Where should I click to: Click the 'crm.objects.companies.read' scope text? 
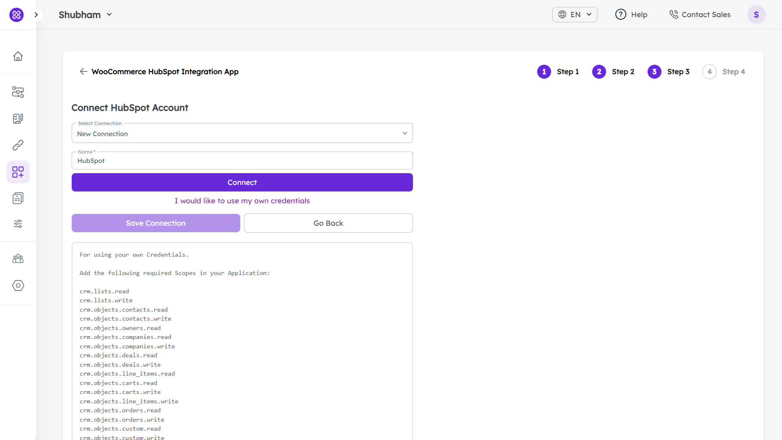125,337
